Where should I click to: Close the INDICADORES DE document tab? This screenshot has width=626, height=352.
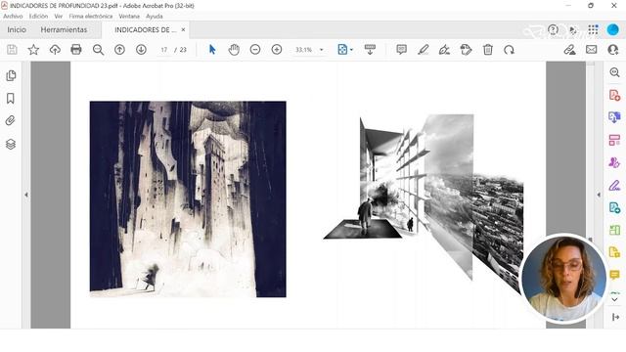pos(183,30)
